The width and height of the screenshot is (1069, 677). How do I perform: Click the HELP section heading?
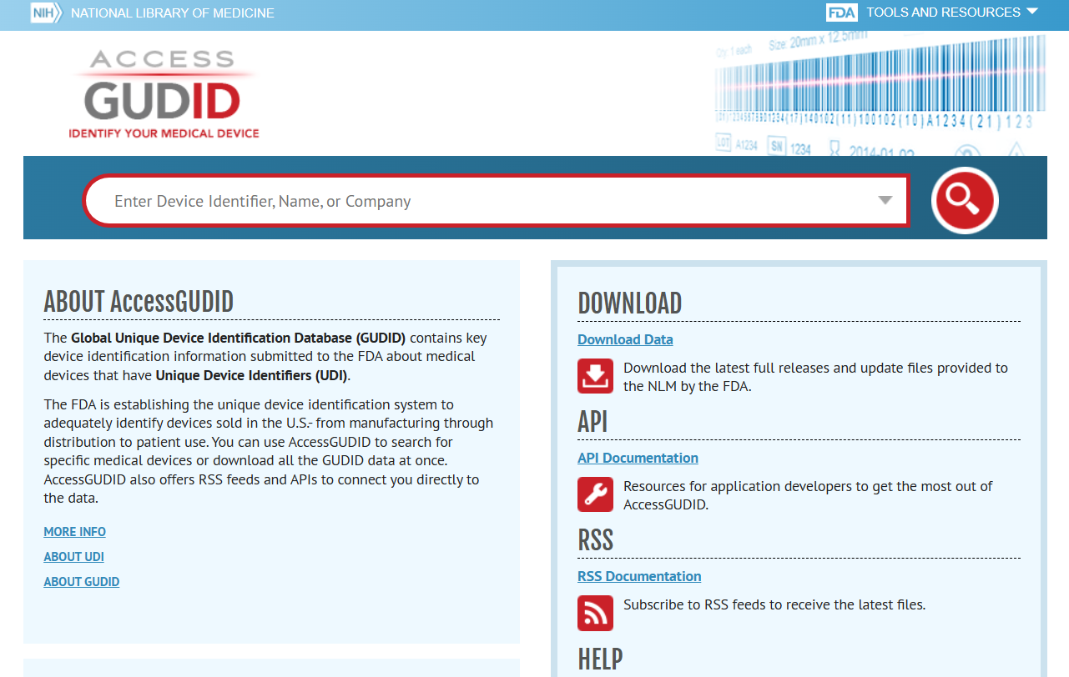[x=601, y=659]
